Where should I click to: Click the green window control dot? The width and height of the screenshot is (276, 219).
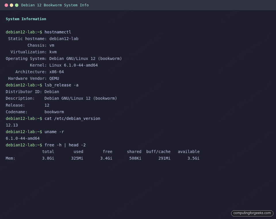16,5
